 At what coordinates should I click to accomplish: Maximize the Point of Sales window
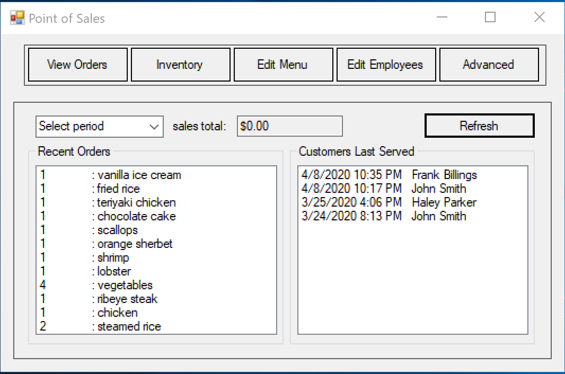[x=490, y=17]
